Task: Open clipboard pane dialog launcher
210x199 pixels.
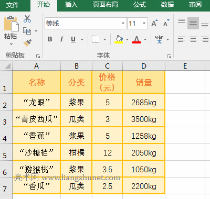Action: click(38, 56)
